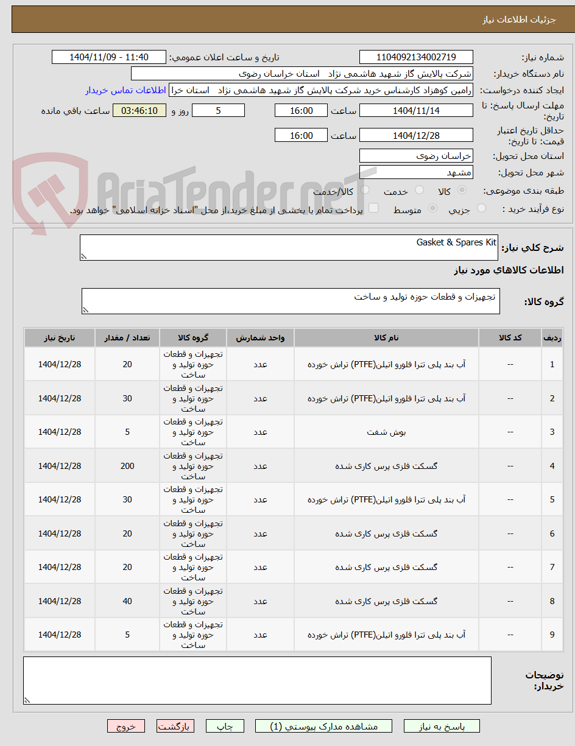Screen dimensions: 575x746
Task: Click the PTFE item name in row 9
Action: pos(386,635)
